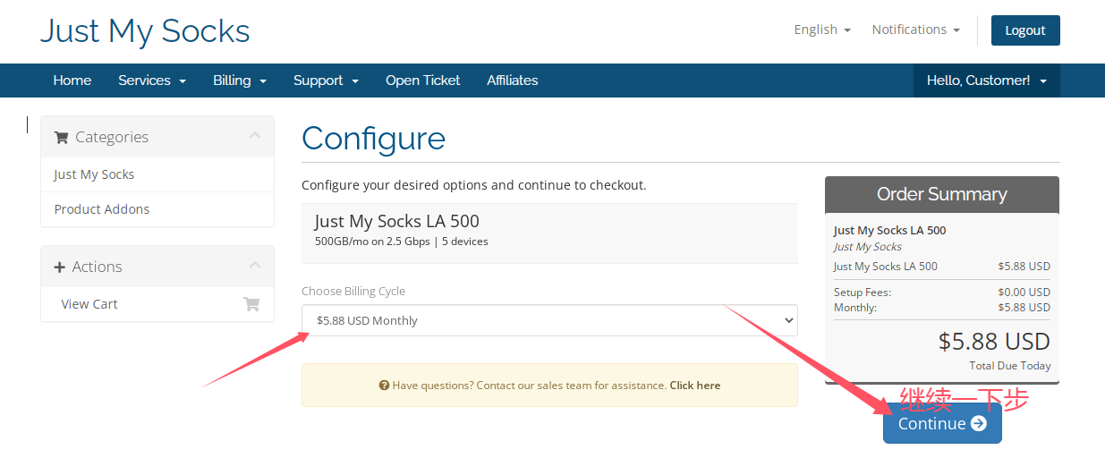Collapse the Actions panel chevron
The width and height of the screenshot is (1105, 475).
255,266
